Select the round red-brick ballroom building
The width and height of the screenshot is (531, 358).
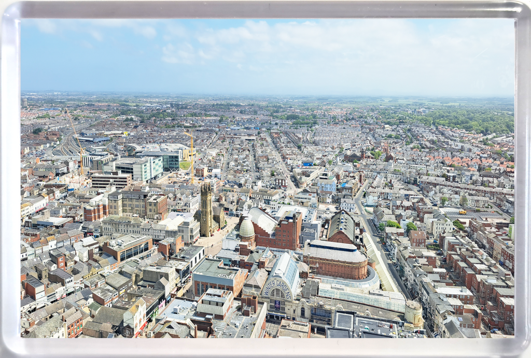[x=336, y=259]
